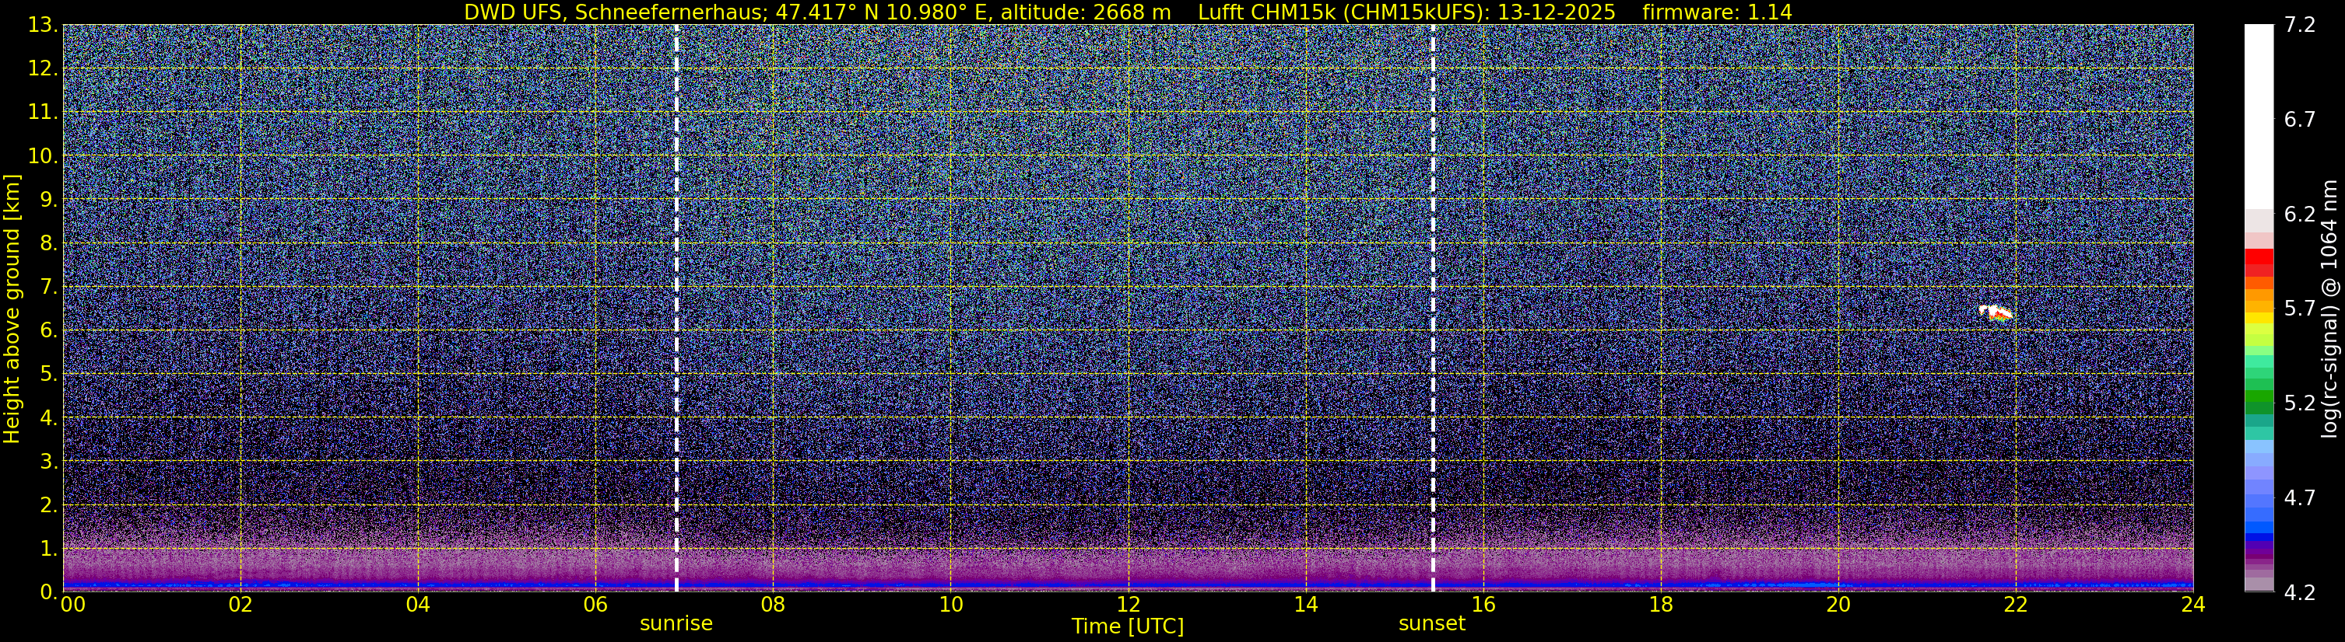Screen dimensions: 2345x642
Task: Click the time axis tick "04"
Action: pyautogui.click(x=418, y=605)
